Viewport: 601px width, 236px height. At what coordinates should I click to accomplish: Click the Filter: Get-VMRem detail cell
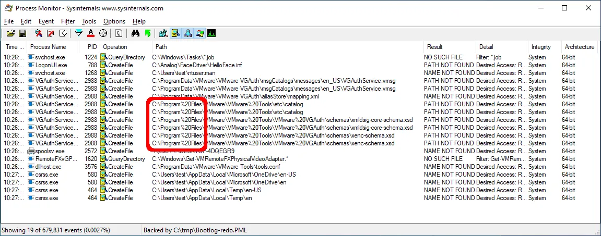point(502,159)
